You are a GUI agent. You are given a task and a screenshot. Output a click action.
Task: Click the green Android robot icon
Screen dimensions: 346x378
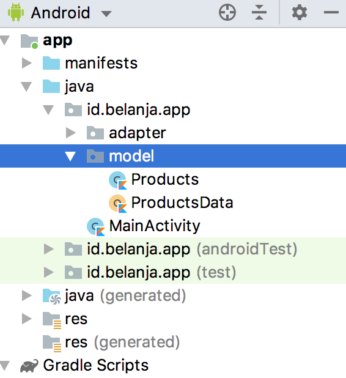pyautogui.click(x=16, y=12)
